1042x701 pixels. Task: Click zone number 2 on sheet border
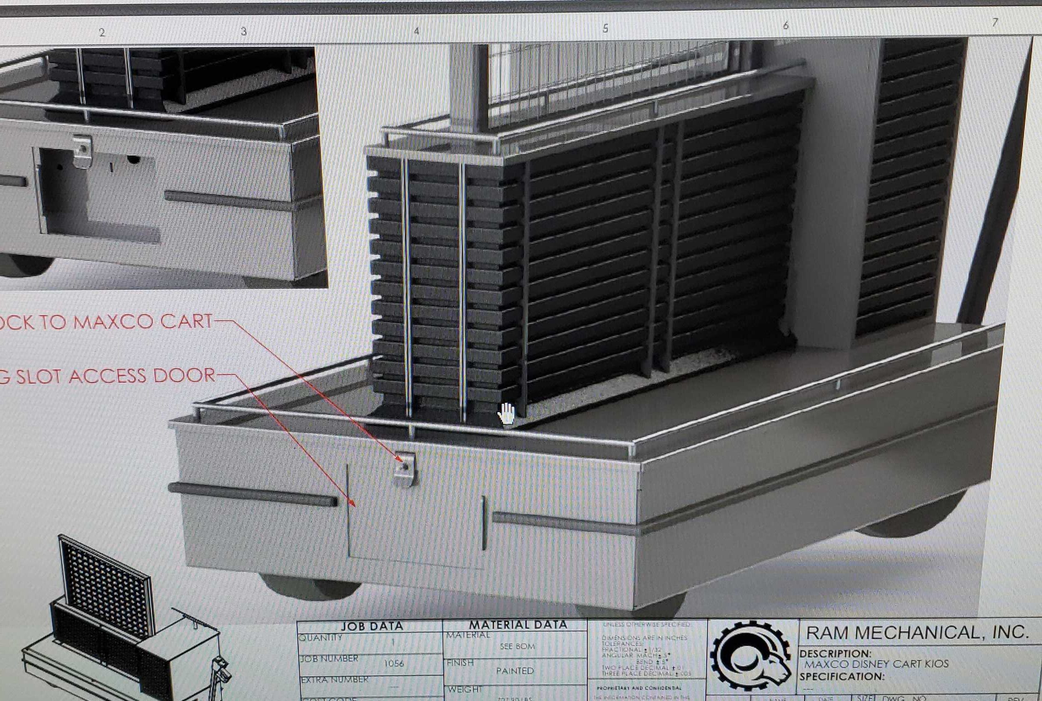tap(102, 33)
